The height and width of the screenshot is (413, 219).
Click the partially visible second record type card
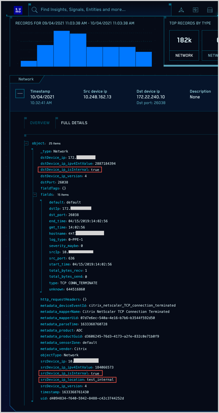[x=211, y=45]
